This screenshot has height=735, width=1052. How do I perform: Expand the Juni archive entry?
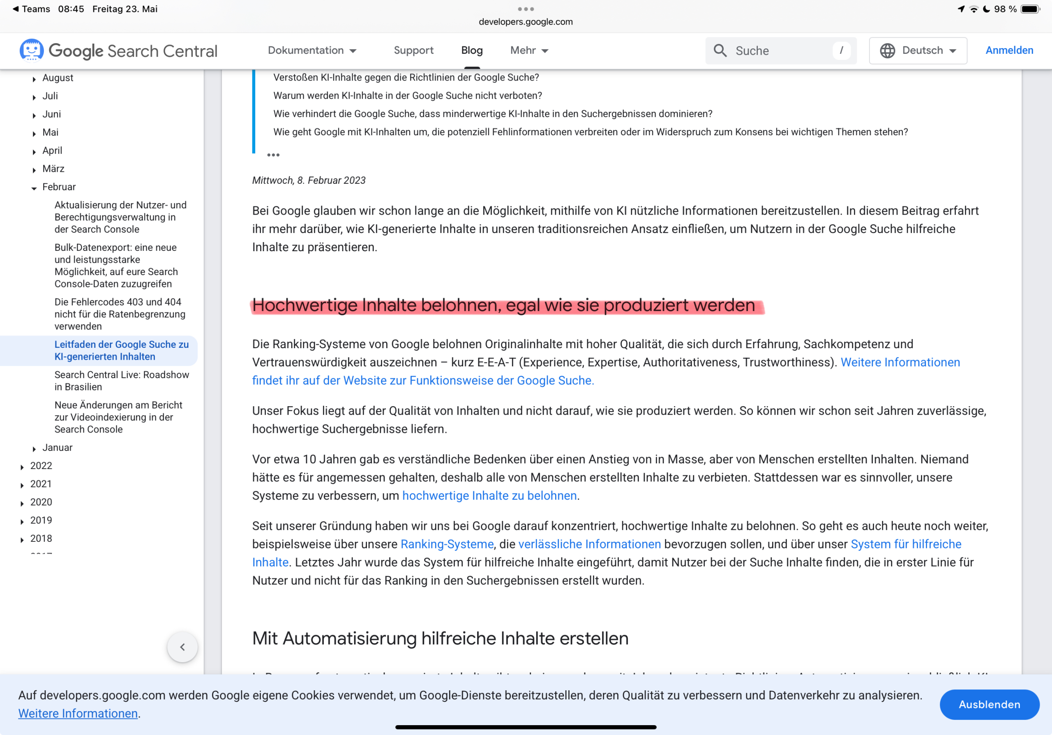point(34,116)
